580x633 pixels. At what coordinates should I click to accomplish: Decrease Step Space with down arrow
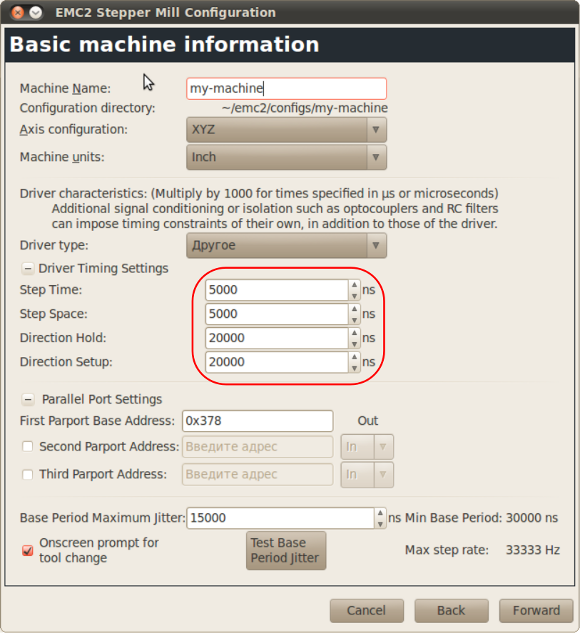(355, 320)
